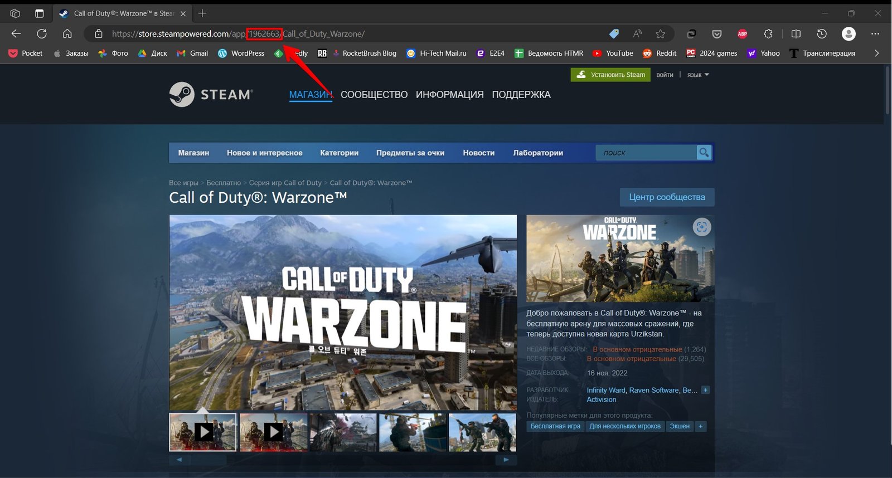
Task: Click the Все игры breadcrumb
Action: coord(183,183)
